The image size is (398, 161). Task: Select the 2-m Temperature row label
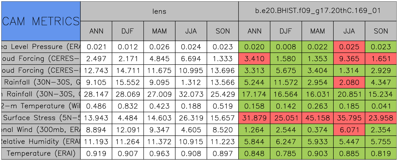(x=41, y=106)
